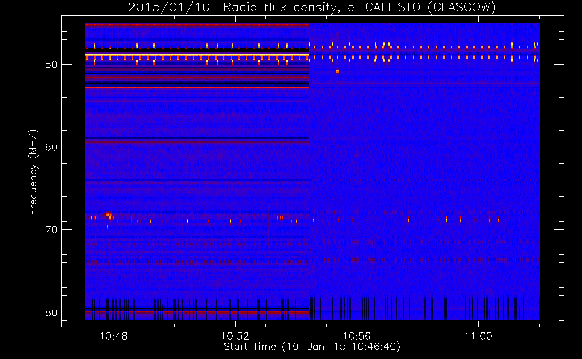The width and height of the screenshot is (582, 359).
Task: Click the red band at 80 MHz
Action: click(197, 313)
